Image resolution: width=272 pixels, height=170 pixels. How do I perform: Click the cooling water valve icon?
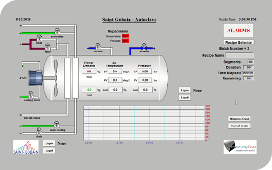pyautogui.click(x=31, y=95)
